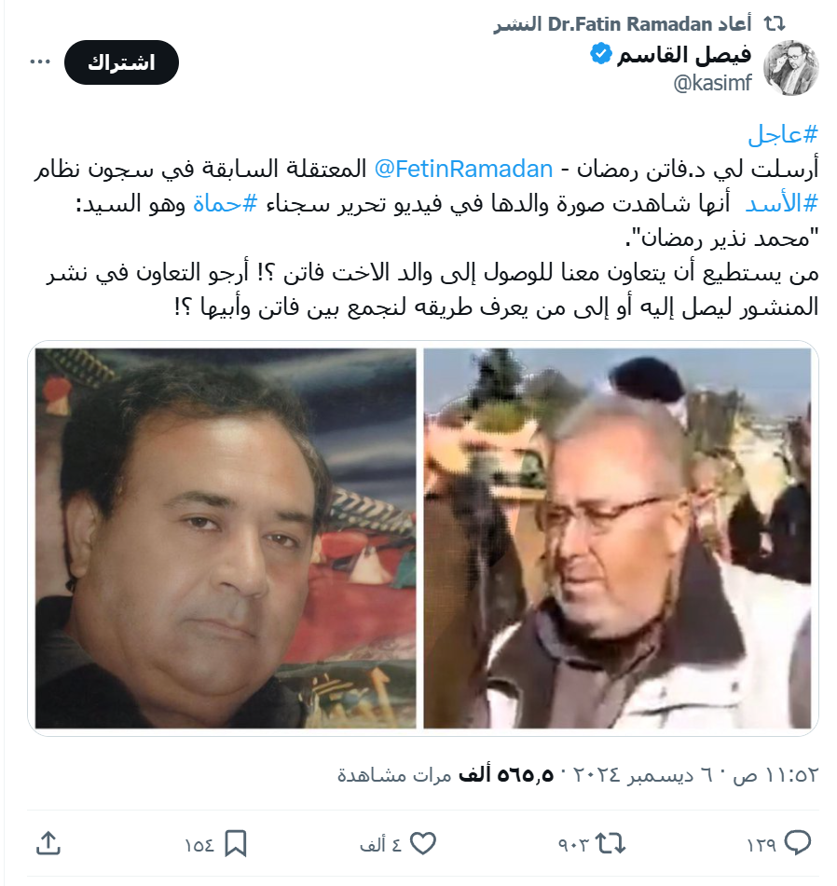The image size is (837, 886).
Task: Click the blue verified badge
Action: point(601,54)
